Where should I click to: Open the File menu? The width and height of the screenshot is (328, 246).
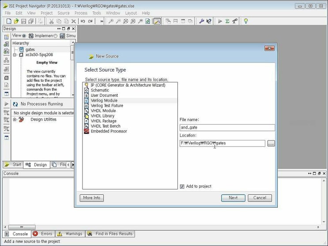point(8,13)
